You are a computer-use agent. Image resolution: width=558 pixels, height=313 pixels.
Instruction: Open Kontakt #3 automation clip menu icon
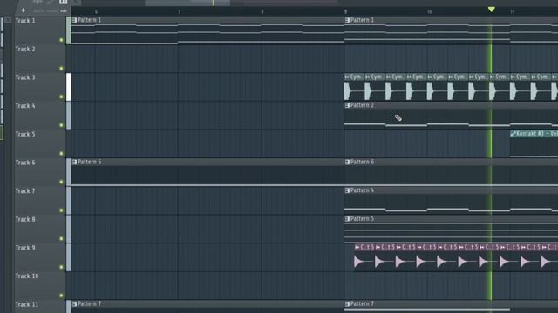point(513,134)
